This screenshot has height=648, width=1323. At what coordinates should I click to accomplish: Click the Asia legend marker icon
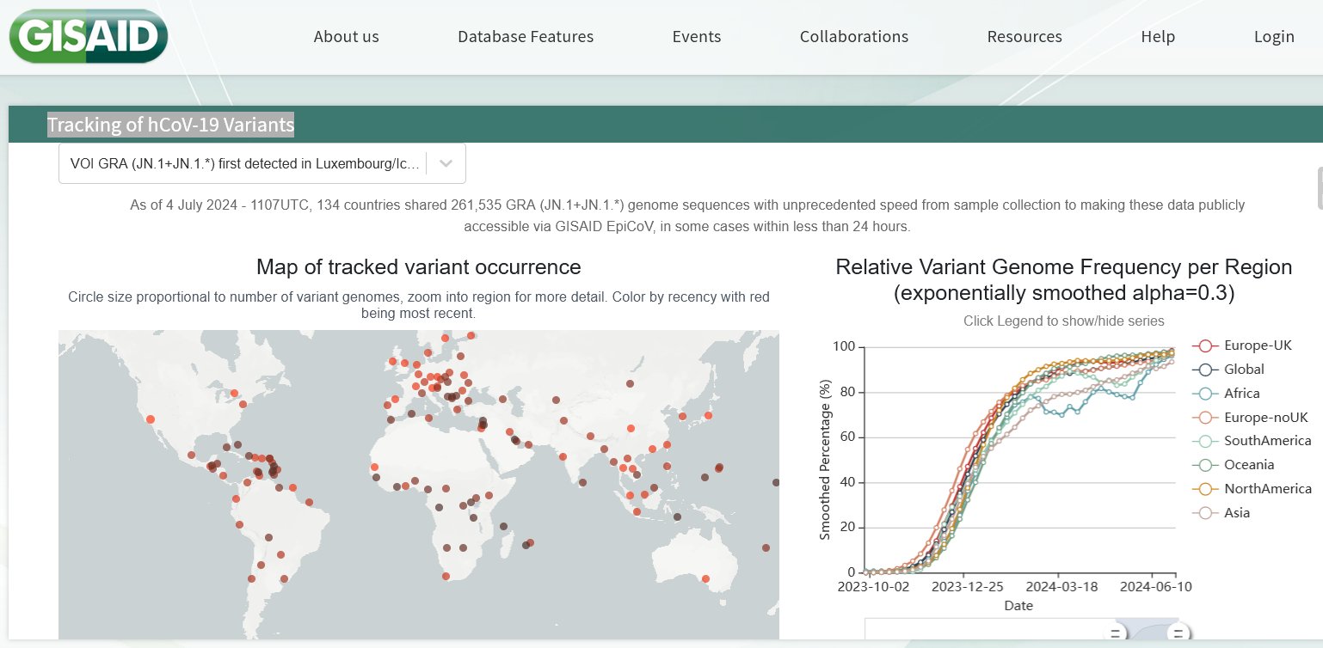[x=1205, y=513]
